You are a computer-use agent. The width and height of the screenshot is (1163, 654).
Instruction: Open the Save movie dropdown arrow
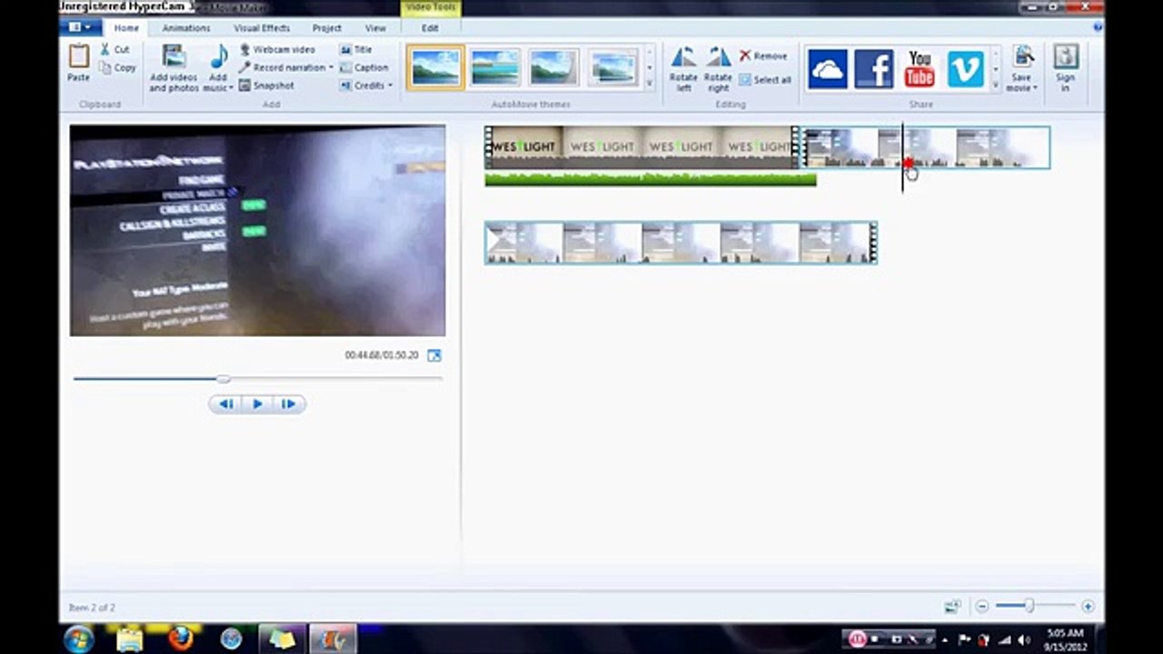pyautogui.click(x=1035, y=88)
